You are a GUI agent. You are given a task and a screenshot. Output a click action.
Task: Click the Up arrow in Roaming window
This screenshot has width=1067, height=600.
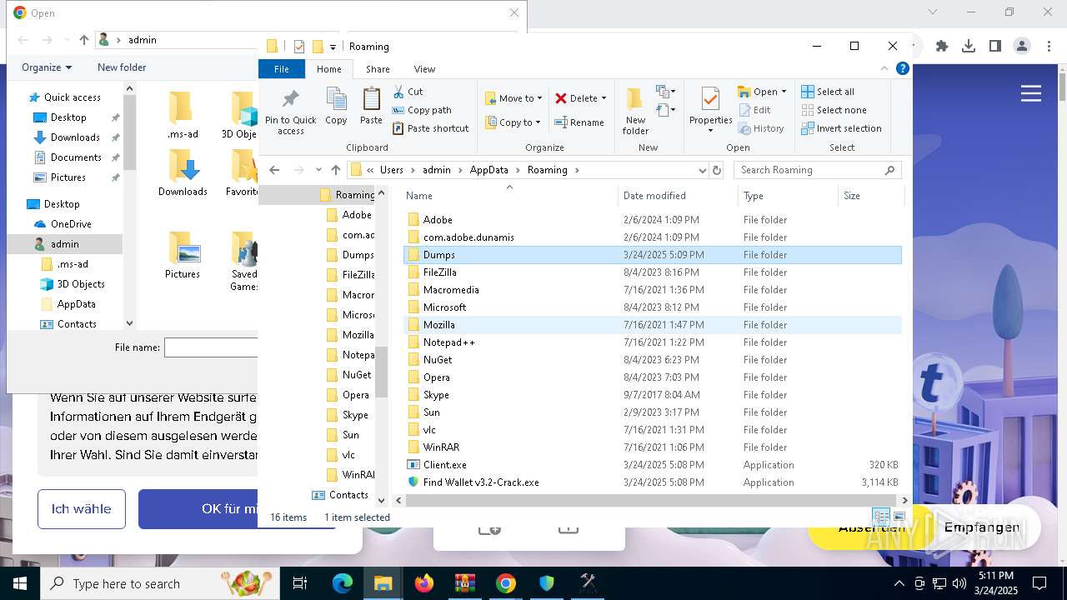point(336,170)
